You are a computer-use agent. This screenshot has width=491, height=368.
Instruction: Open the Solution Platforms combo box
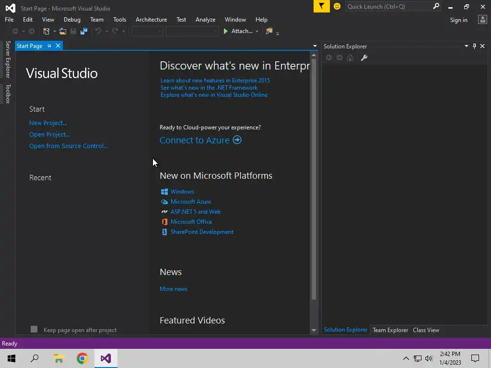click(x=192, y=31)
